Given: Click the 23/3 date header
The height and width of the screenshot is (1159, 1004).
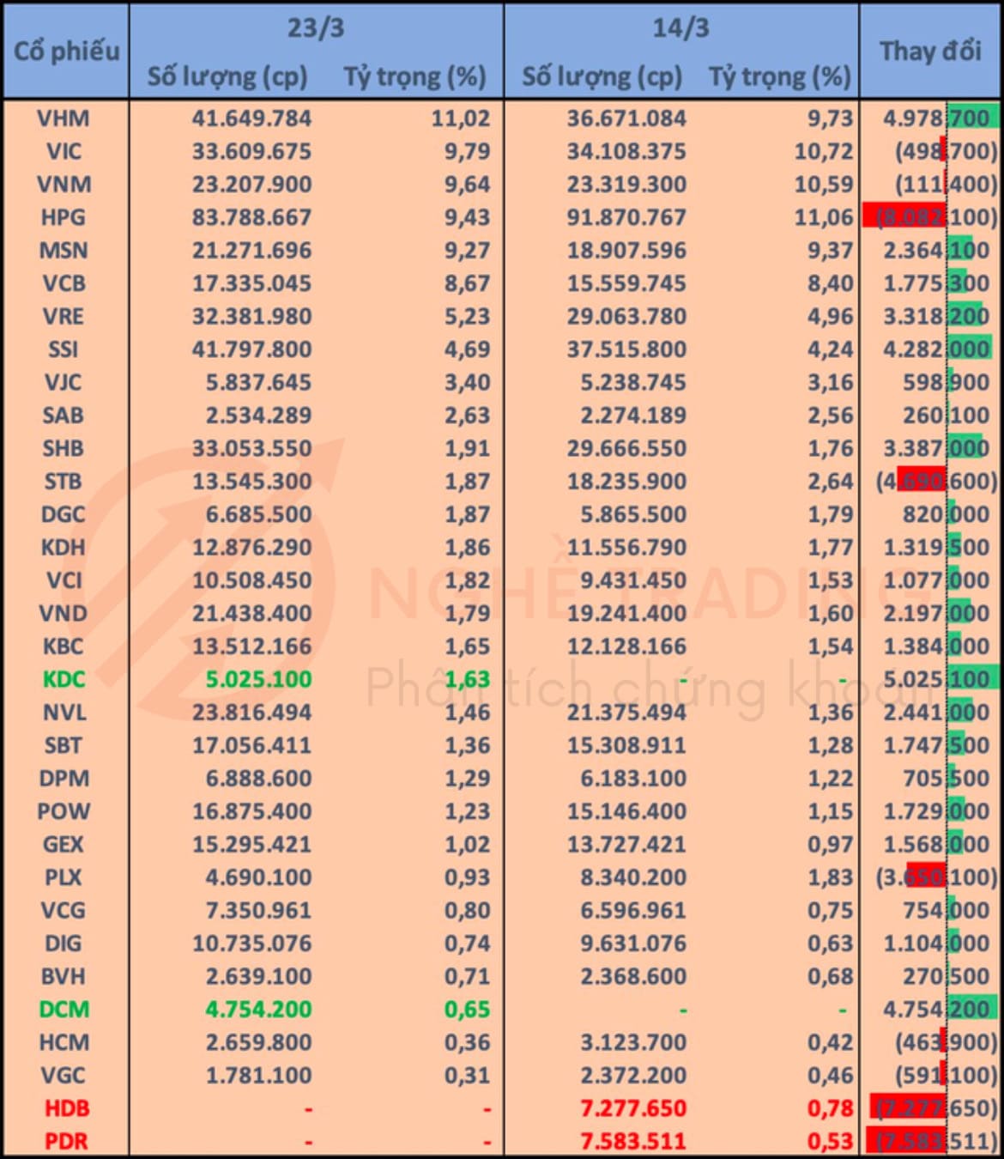Looking at the screenshot, I should [315, 27].
